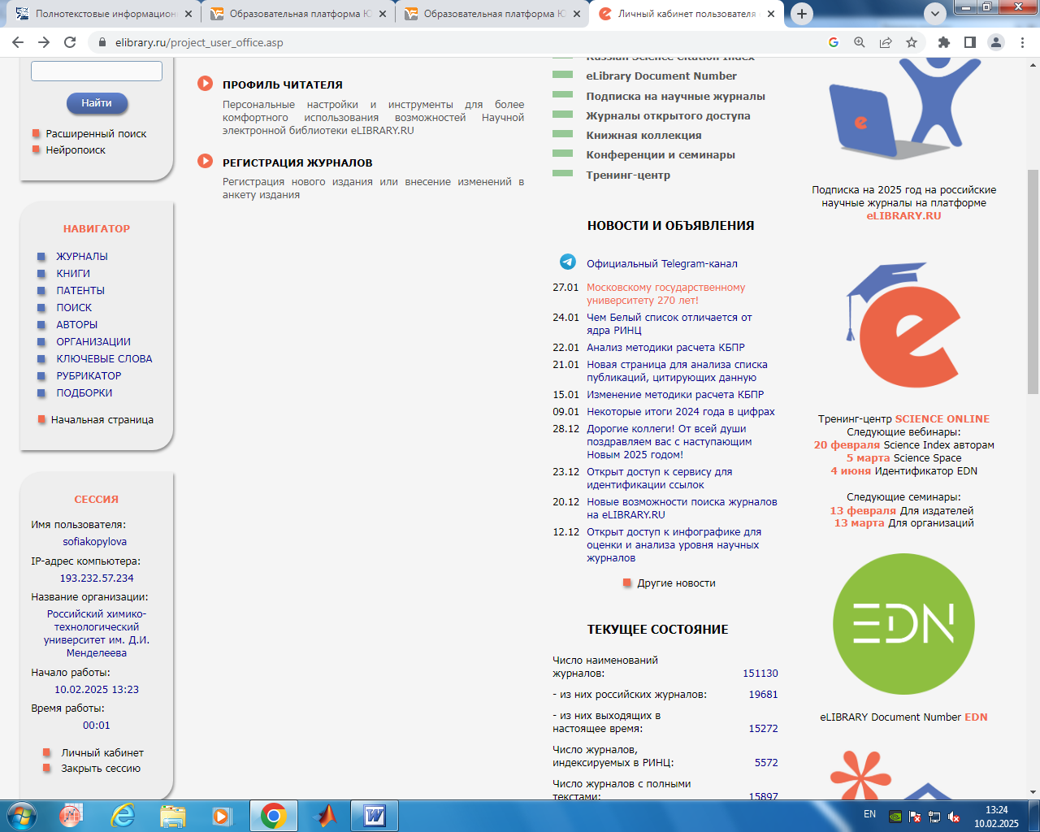Toggle the Chrome side panel
Screen dimensions: 1040x832
969,42
